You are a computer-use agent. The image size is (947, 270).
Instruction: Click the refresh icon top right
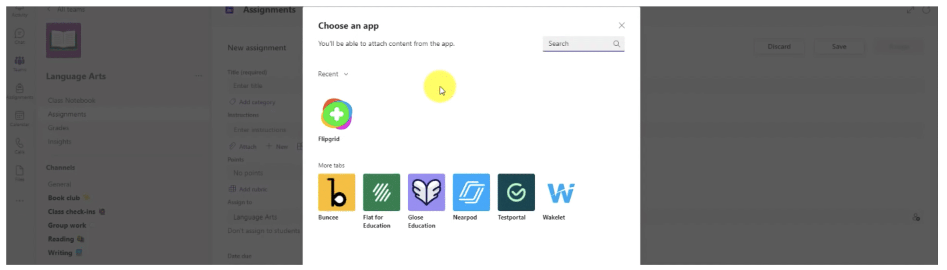click(926, 10)
